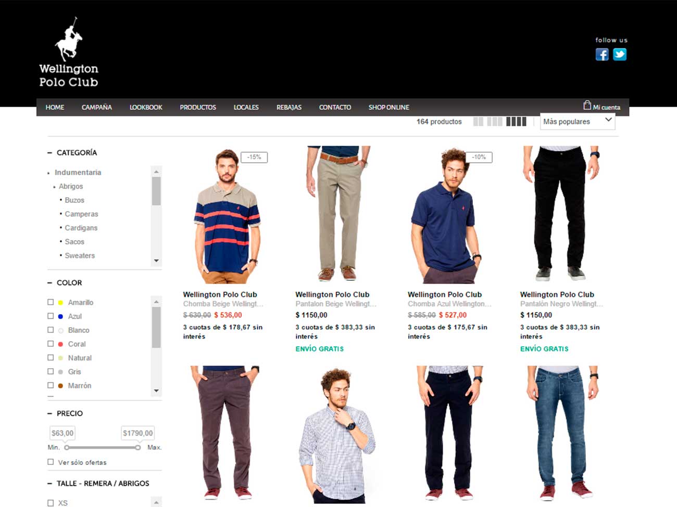Open the Más populares sort dropdown
The image size is (677, 507).
click(x=578, y=122)
